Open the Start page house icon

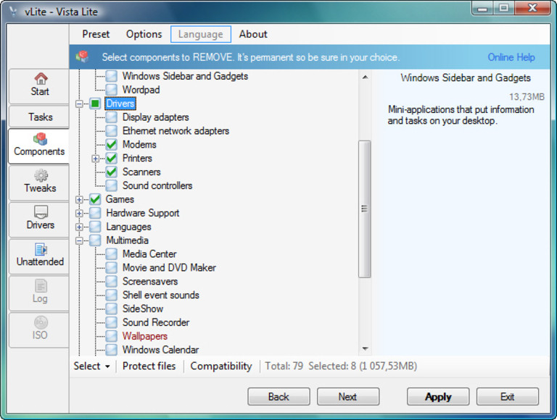click(x=41, y=79)
